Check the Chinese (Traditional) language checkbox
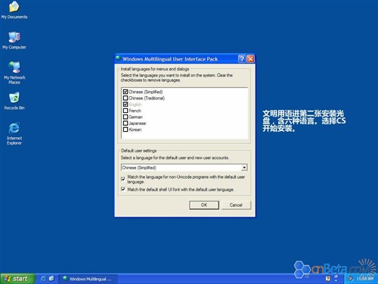 [125, 98]
